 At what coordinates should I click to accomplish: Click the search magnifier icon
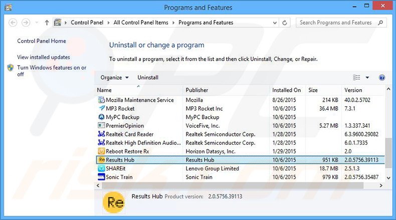click(x=380, y=23)
